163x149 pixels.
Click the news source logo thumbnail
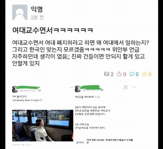click(80, 142)
